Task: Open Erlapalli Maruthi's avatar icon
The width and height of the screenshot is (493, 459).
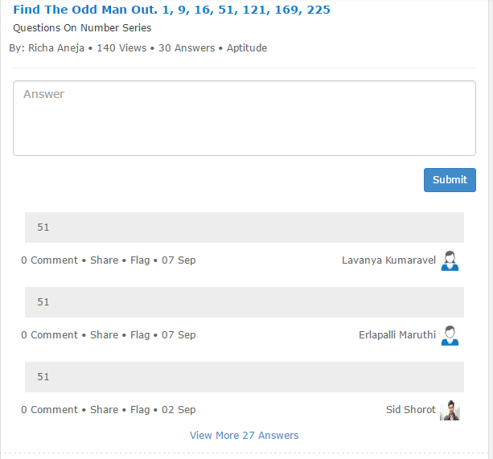Action: [450, 335]
